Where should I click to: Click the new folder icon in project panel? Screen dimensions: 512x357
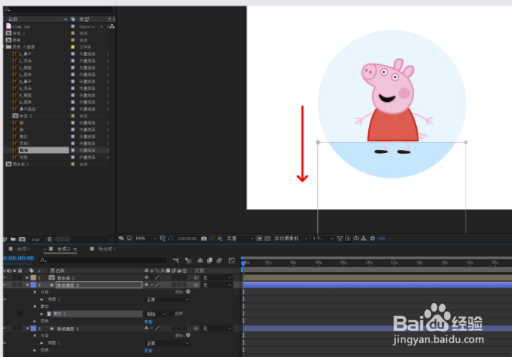pyautogui.click(x=13, y=240)
